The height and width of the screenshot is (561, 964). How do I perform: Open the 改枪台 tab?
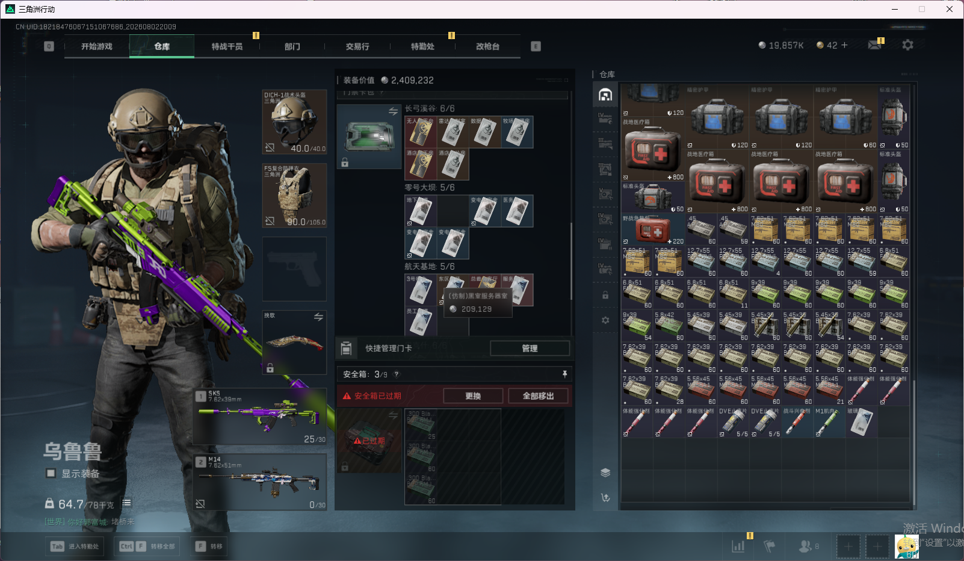[487, 46]
